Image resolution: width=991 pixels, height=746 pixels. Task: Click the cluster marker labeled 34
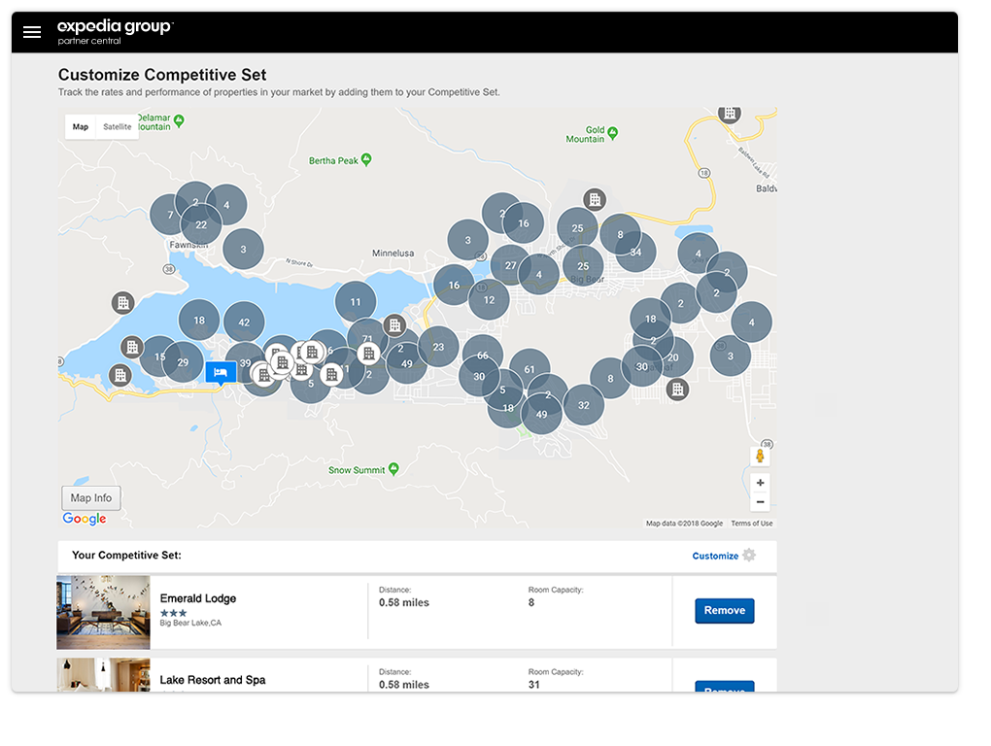(x=635, y=252)
